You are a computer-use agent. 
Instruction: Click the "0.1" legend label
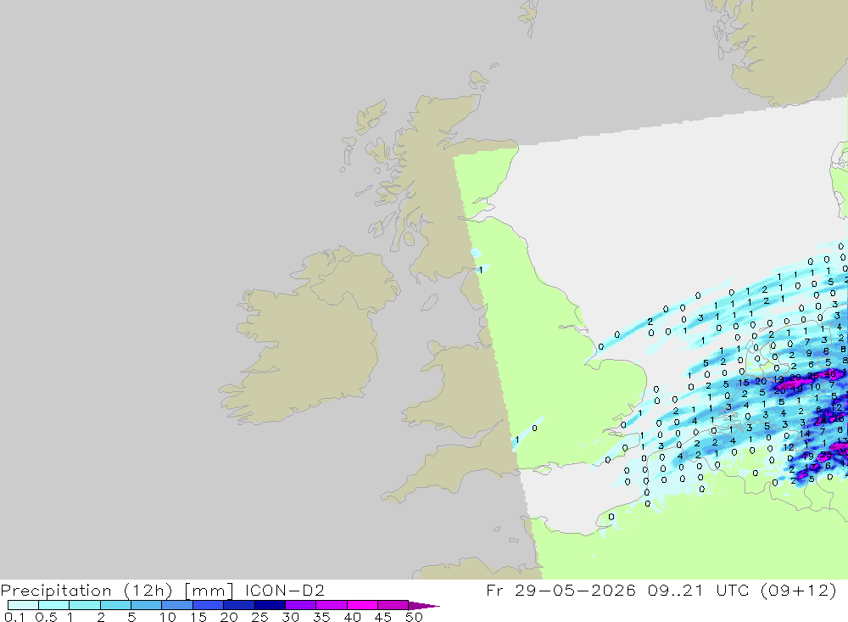point(14,617)
